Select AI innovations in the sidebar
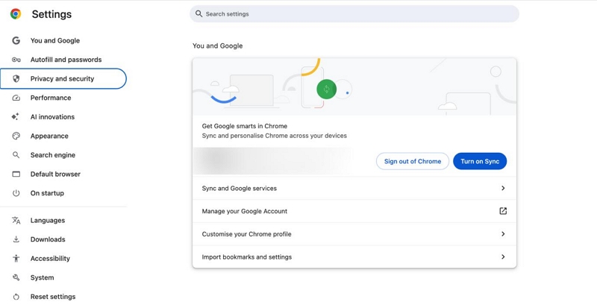597x308 pixels. 63,117
